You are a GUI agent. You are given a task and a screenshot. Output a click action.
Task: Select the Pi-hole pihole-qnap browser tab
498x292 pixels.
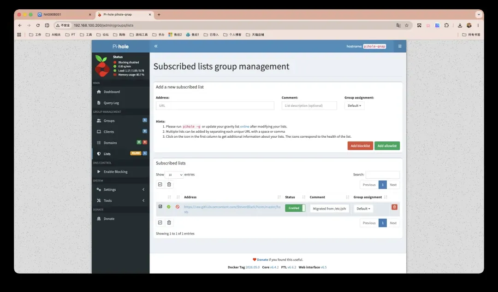125,15
